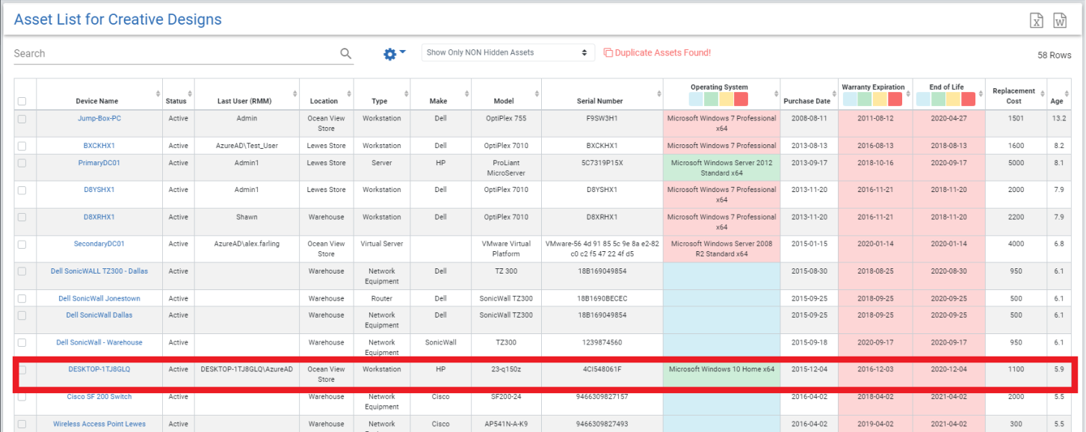1086x432 pixels.
Task: Sort by Device Name column arrows
Action: click(x=158, y=93)
